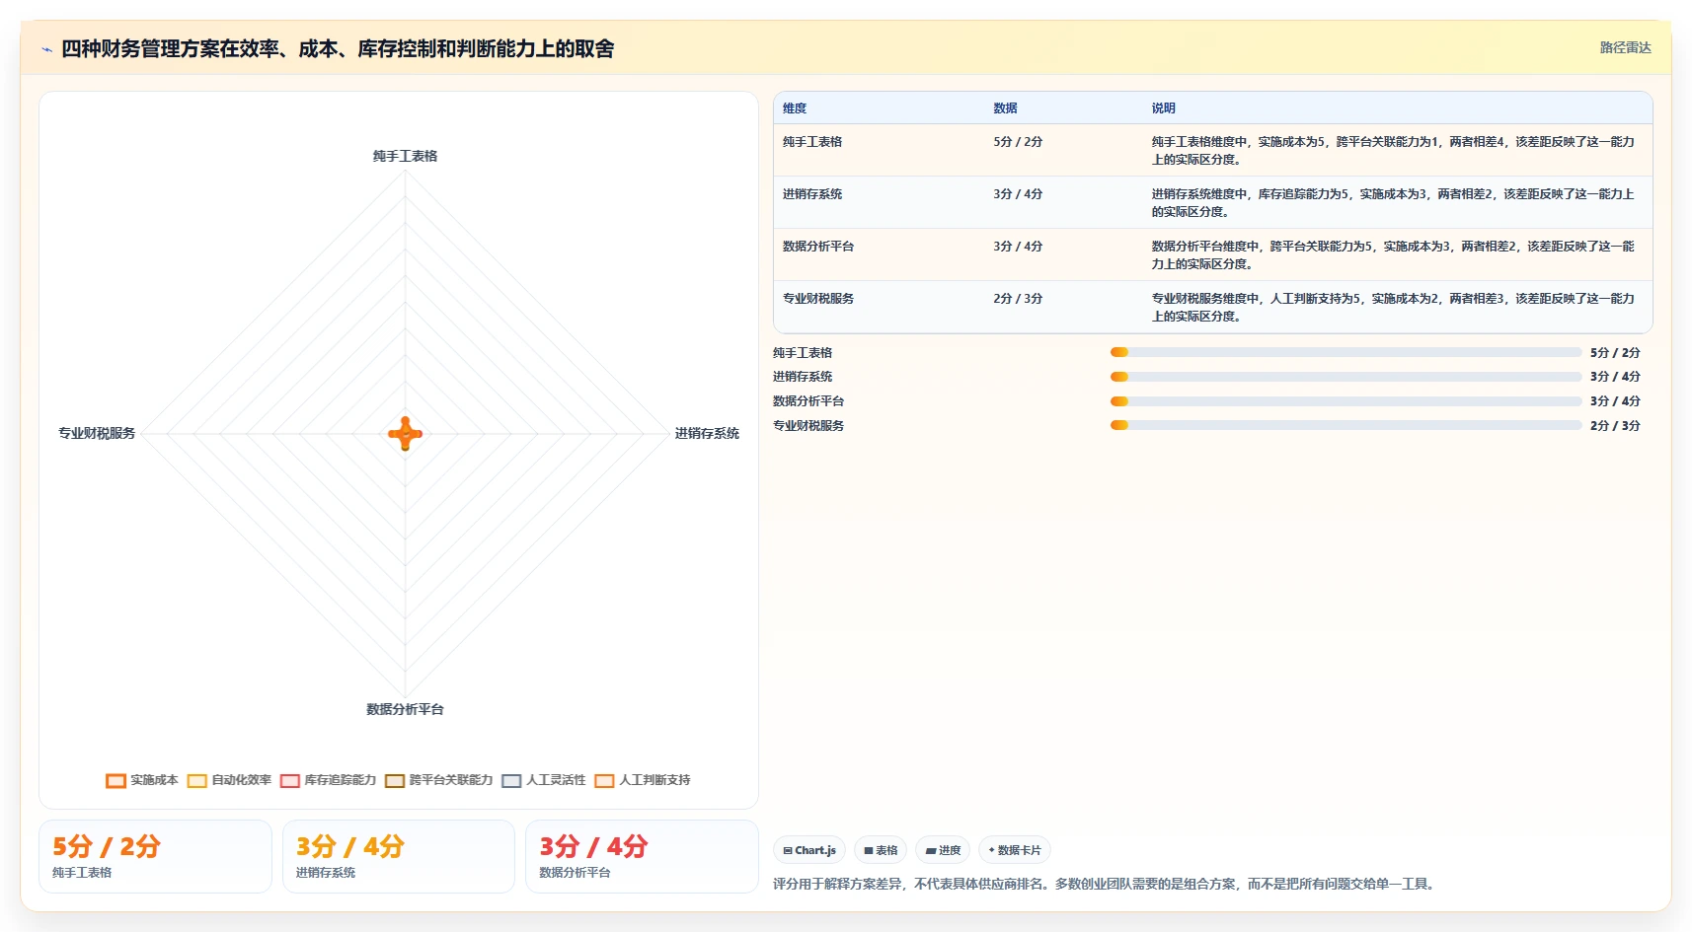Click the 数据分析平台 radar axis label

tap(405, 709)
